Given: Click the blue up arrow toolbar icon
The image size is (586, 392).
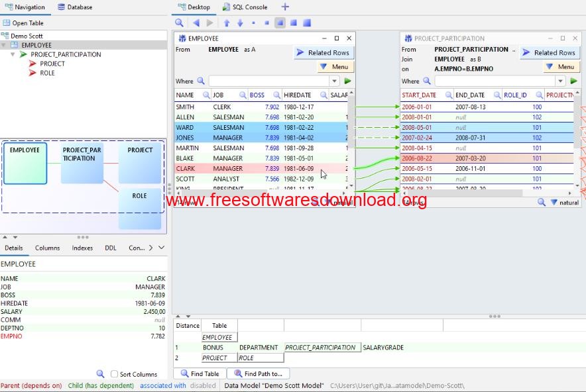Looking at the screenshot, I should coord(227,23).
